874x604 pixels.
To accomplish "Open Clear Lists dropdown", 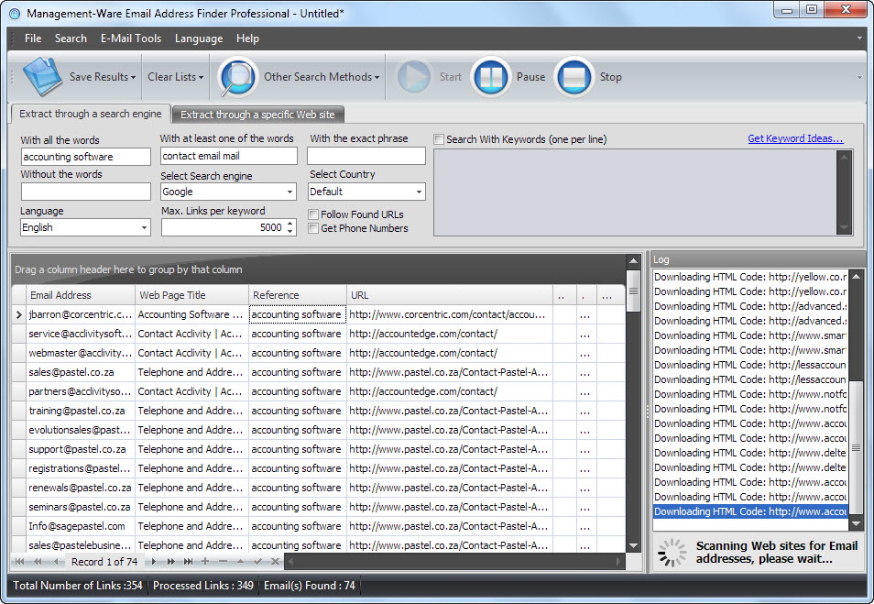I will (x=201, y=78).
